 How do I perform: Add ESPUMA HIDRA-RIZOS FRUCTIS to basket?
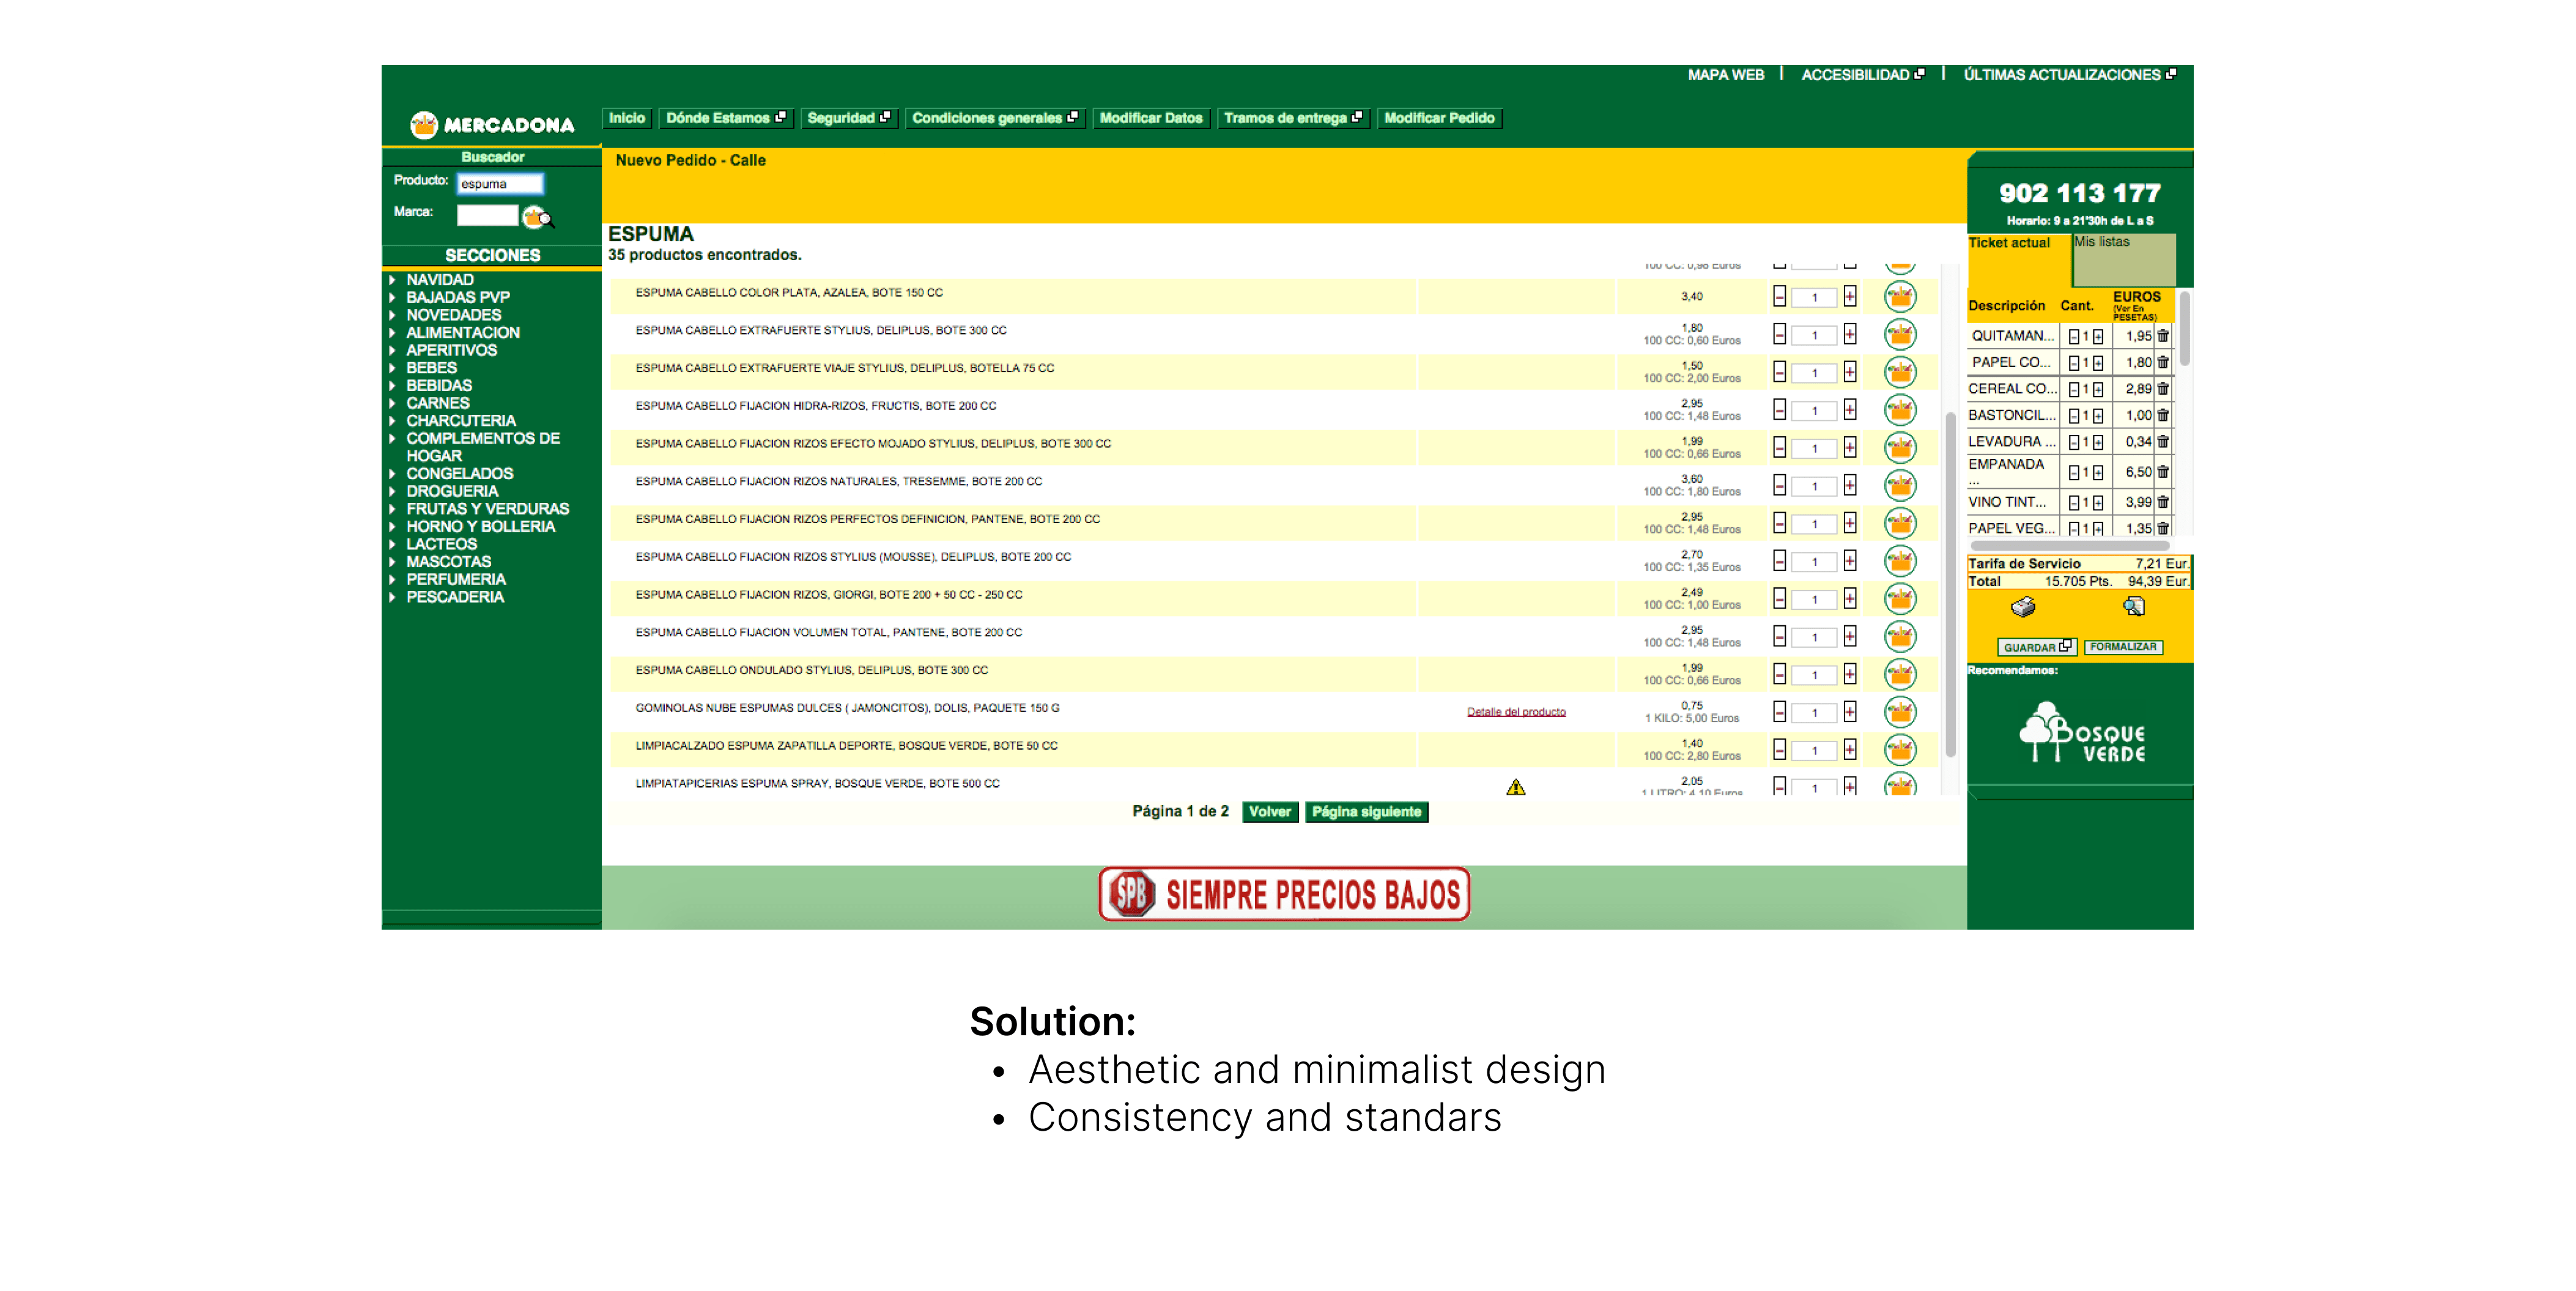pos(1900,411)
